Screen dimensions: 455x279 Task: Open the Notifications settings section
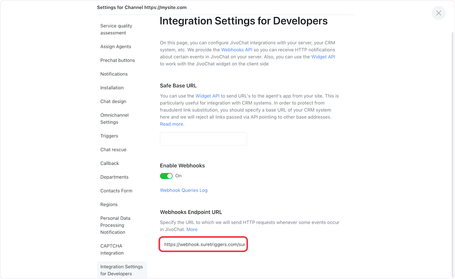tap(114, 74)
